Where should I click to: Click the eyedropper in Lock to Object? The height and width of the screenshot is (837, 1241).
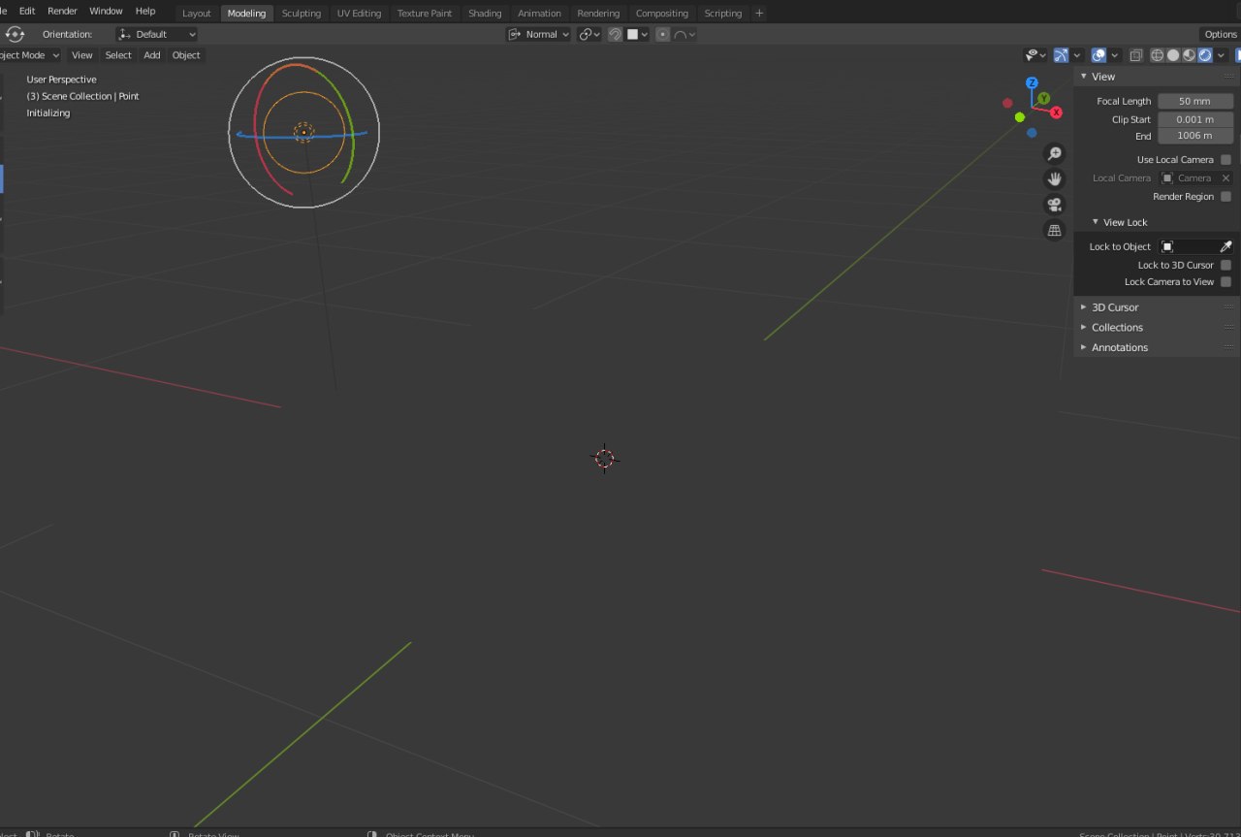(x=1225, y=246)
